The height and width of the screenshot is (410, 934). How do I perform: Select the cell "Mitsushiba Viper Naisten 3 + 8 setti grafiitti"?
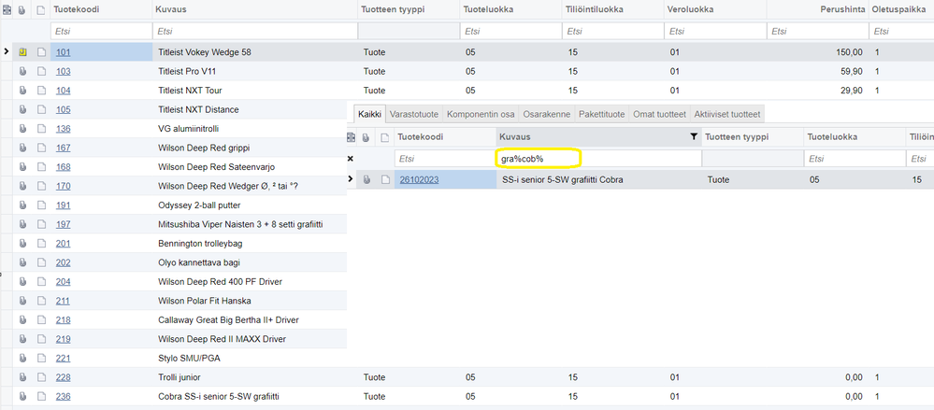[x=251, y=224]
